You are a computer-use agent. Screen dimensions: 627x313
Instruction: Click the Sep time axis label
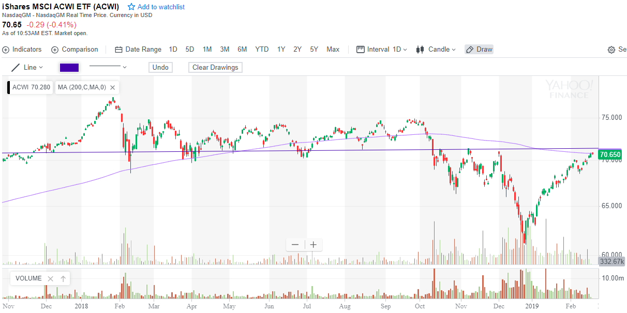386,306
